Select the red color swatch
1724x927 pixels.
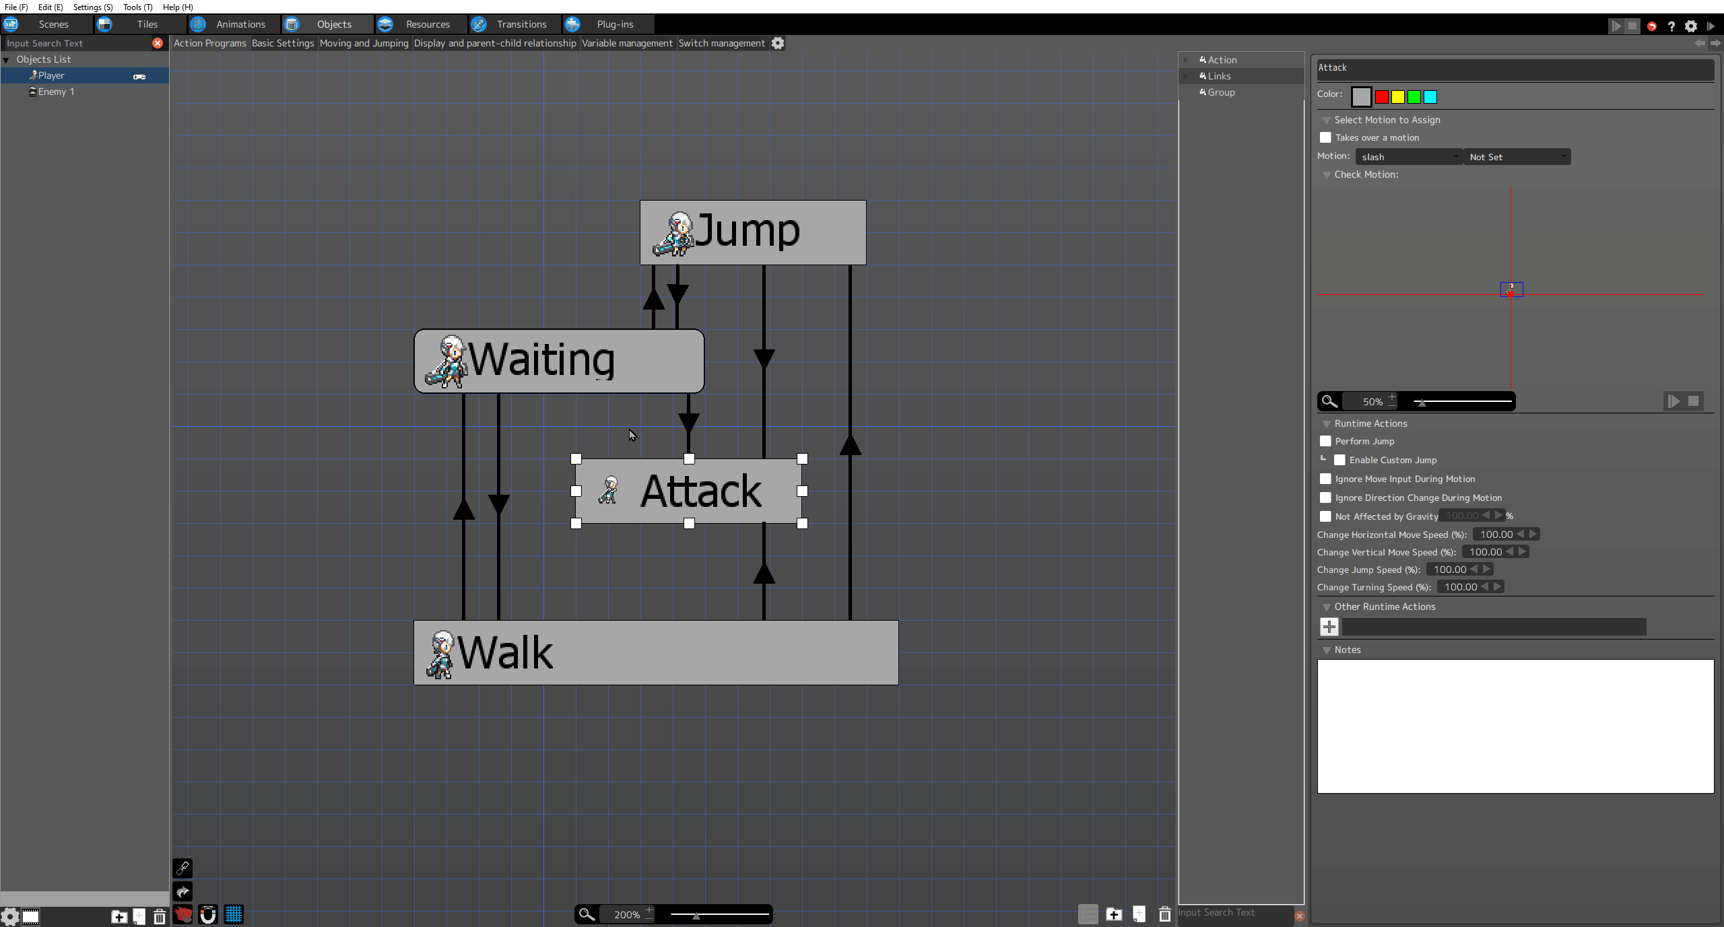coord(1381,97)
